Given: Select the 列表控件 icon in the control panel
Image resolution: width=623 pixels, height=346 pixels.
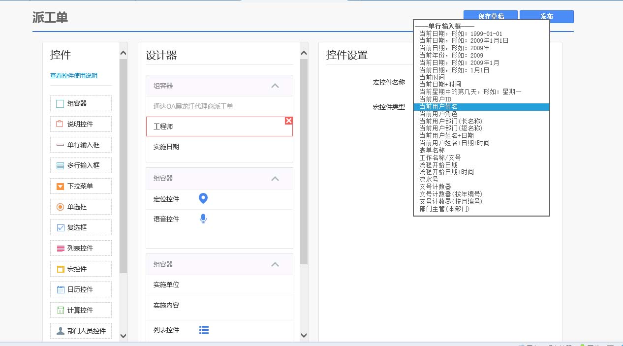Looking at the screenshot, I should pos(60,249).
